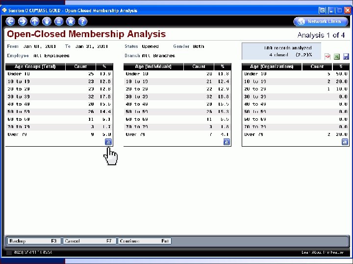Click Count header in Age (Organizations) table
The width and height of the screenshot is (353, 264).
317,66
